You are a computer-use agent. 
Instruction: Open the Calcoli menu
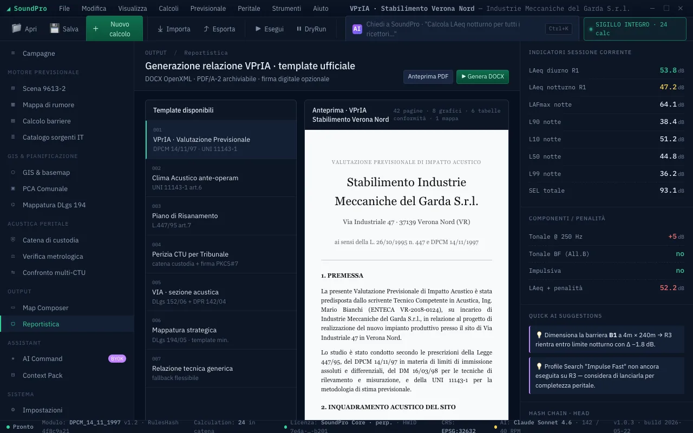coord(169,9)
